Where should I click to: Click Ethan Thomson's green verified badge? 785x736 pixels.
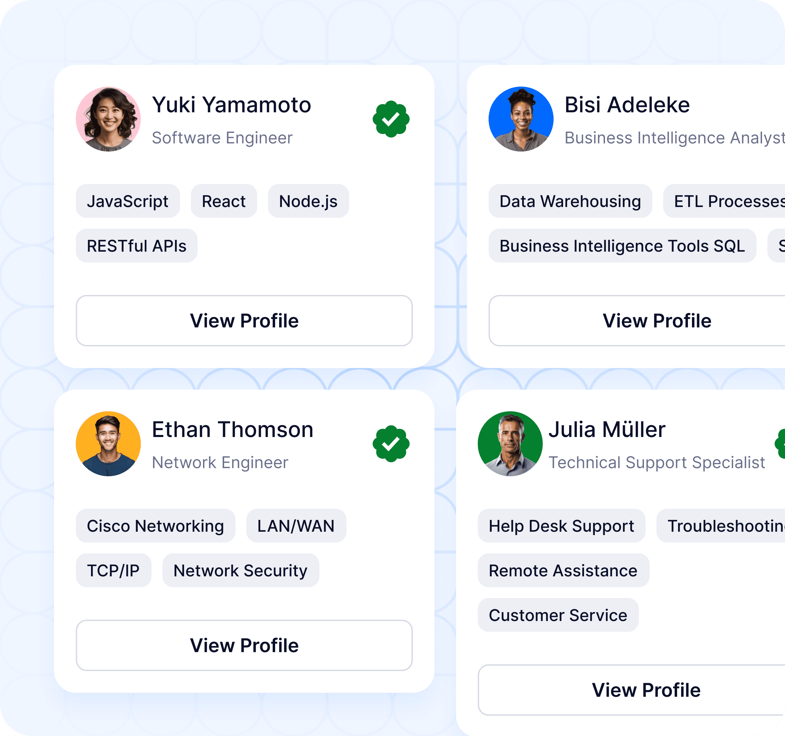point(391,443)
